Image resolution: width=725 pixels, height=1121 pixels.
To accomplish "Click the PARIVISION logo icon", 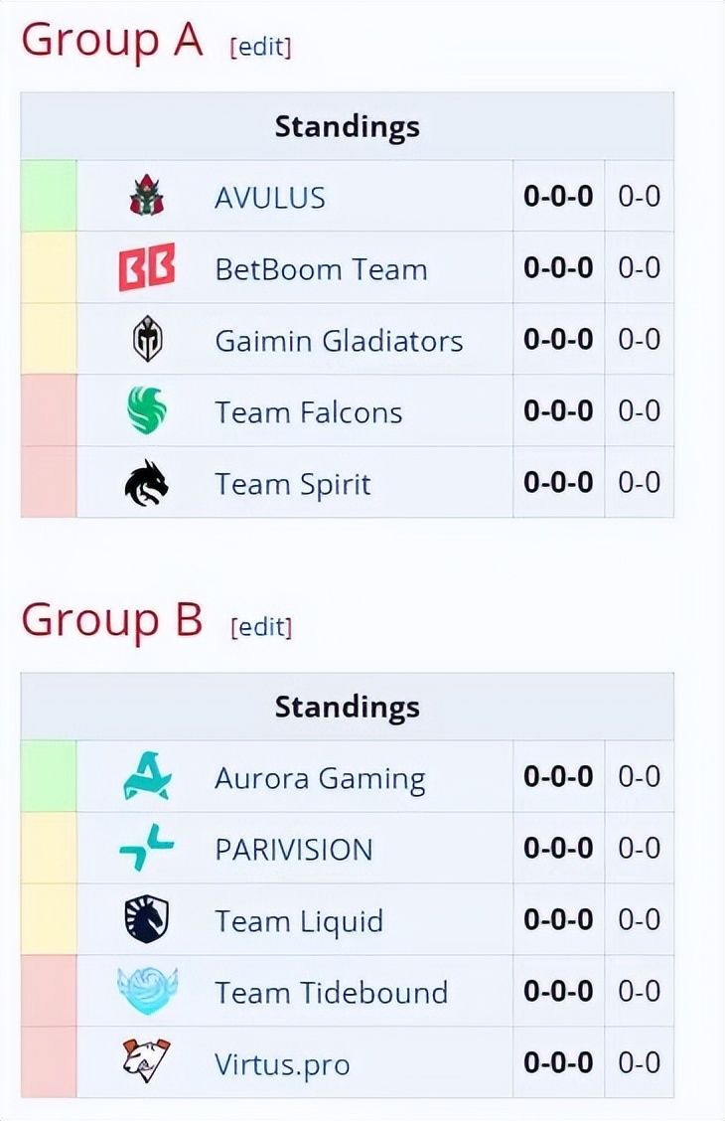I will tap(147, 849).
